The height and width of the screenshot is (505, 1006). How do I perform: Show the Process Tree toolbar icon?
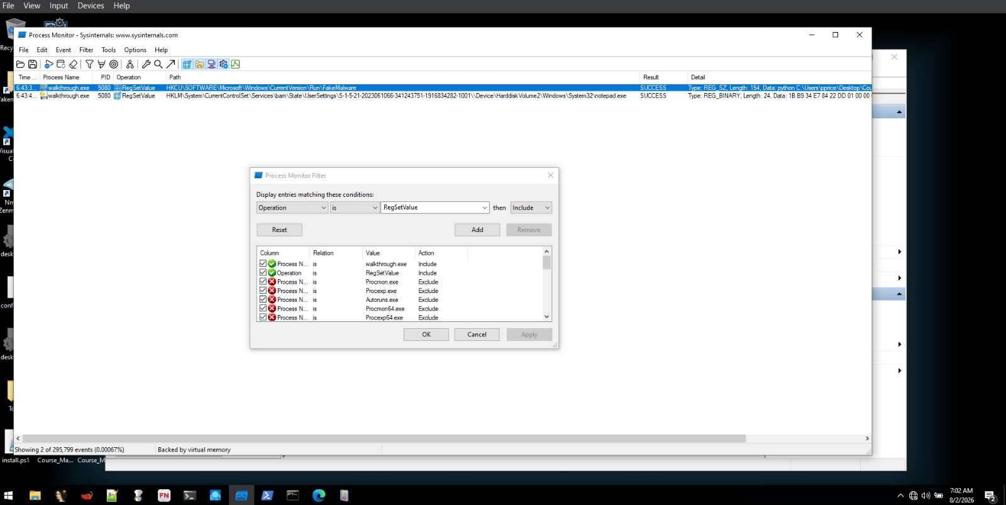(x=130, y=64)
